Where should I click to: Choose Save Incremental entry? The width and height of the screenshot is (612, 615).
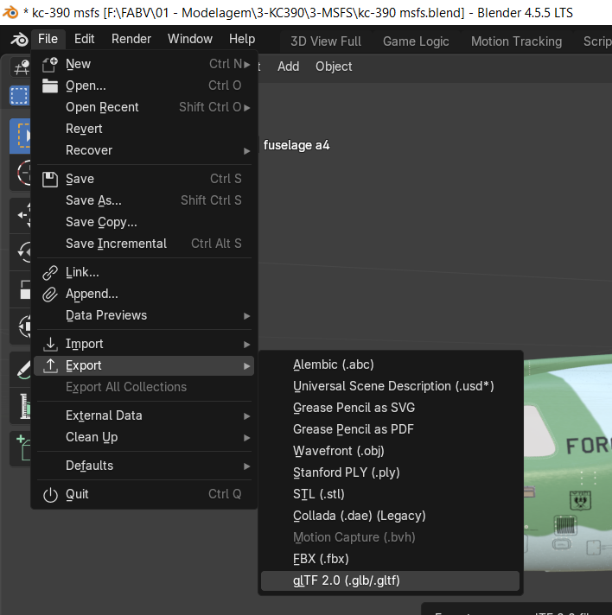tap(144, 244)
